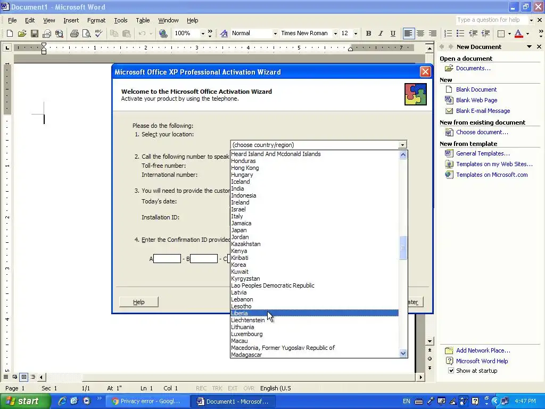The width and height of the screenshot is (545, 409).
Task: Click the Outside Border icon
Action: [x=501, y=34]
